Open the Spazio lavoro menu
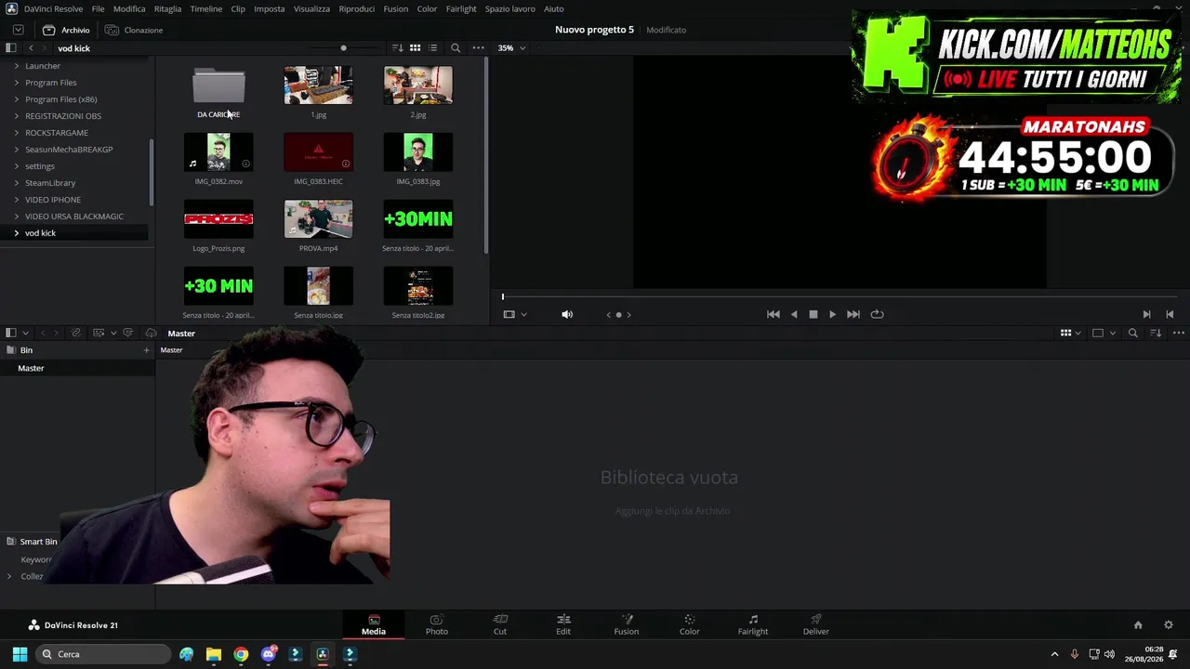1190x669 pixels. click(510, 8)
